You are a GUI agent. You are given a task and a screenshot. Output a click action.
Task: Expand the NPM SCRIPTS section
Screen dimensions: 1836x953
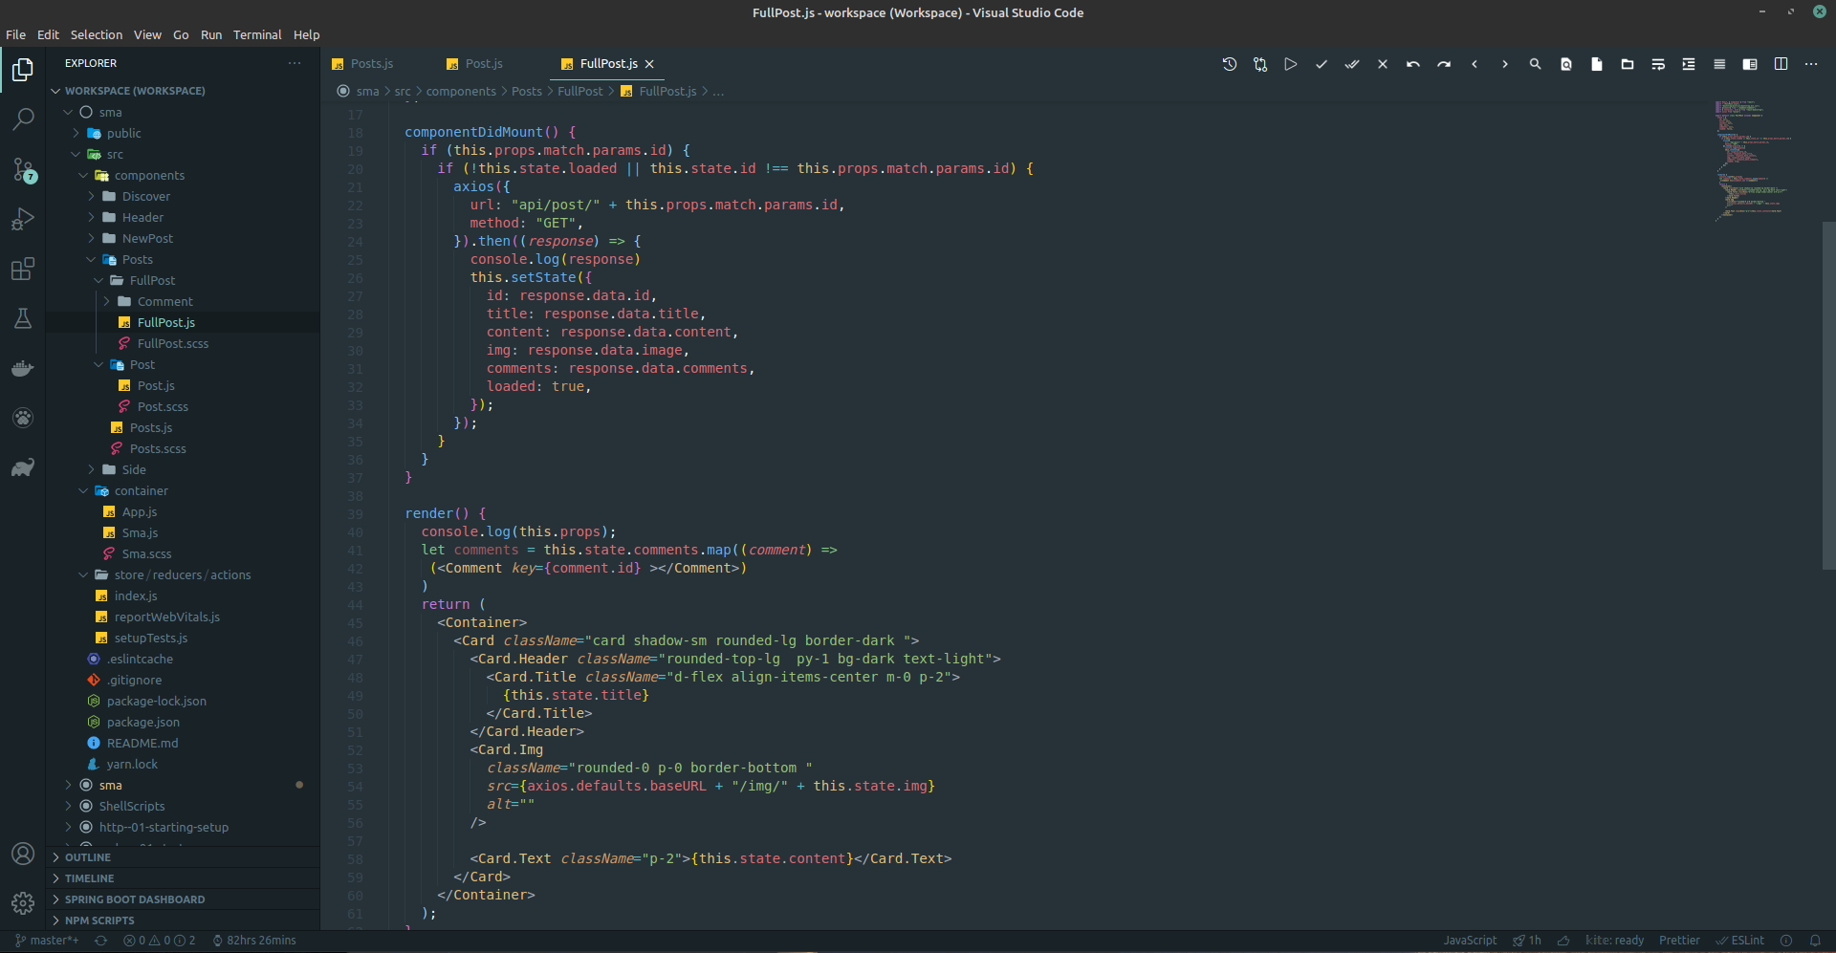(183, 921)
